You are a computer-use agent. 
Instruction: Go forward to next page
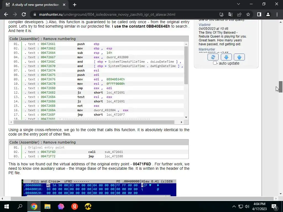15,14
